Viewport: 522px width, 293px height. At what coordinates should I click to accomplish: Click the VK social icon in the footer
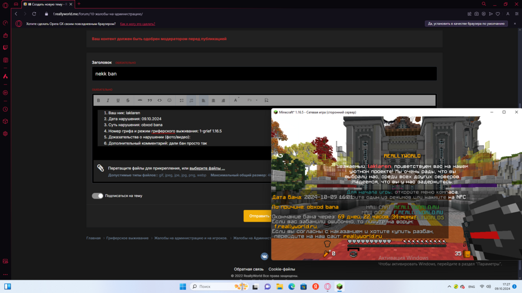tap(264, 257)
